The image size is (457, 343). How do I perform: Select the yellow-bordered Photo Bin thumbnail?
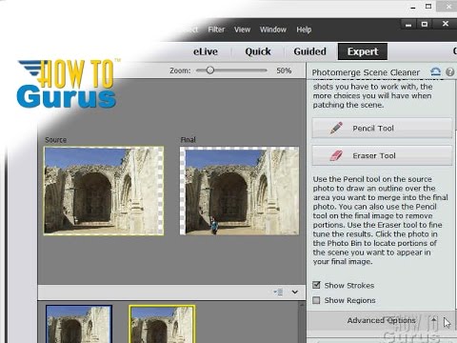(162, 324)
